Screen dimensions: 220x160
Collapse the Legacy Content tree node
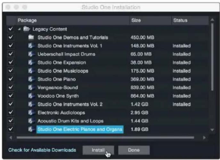(x=19, y=29)
